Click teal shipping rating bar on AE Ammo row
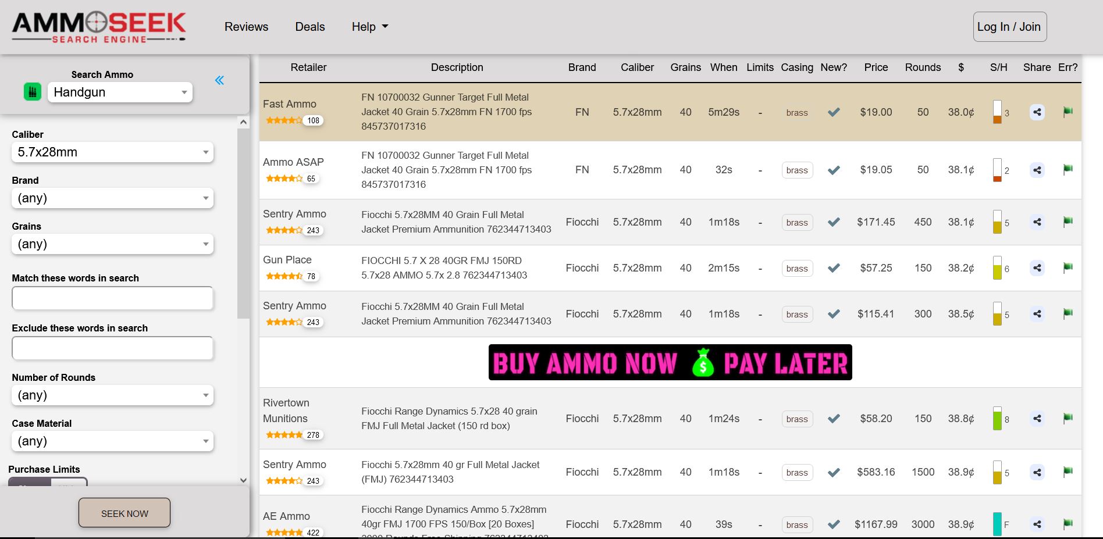The image size is (1103, 539). [997, 524]
